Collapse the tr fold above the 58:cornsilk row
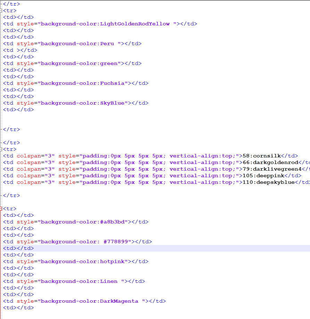 1,149
